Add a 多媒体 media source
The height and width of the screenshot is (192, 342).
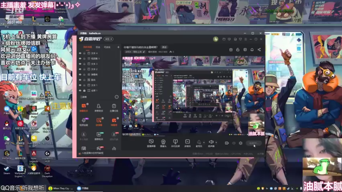coord(187,143)
